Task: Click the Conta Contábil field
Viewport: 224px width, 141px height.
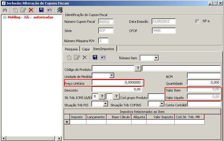Action: [x=204, y=104]
